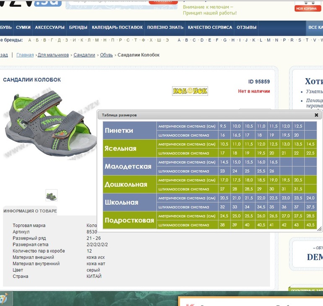Click the Главная breadcrumb link
Image resolution: width=323 pixels, height=306 pixels.
click(x=25, y=55)
